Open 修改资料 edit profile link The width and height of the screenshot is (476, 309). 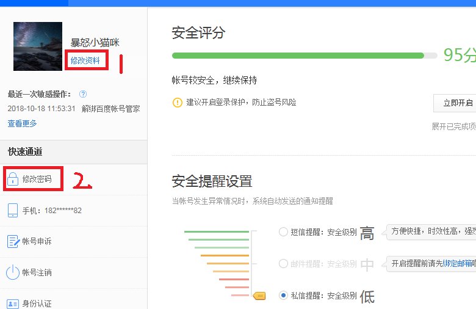coord(85,60)
